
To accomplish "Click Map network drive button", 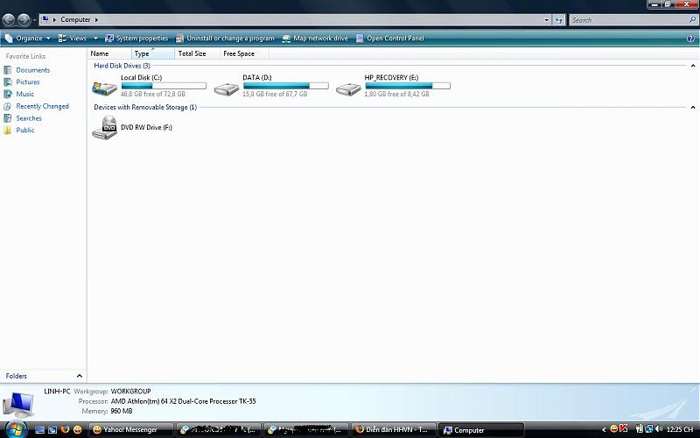I will coord(316,39).
